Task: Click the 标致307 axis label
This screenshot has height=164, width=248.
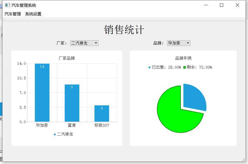Action: pos(102,125)
